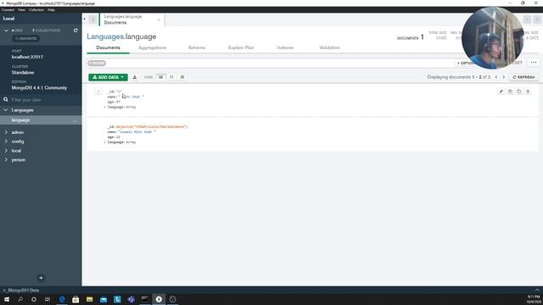Switch to table view of documents
Image resolution: width=543 pixels, height=305 pixels.
(182, 77)
